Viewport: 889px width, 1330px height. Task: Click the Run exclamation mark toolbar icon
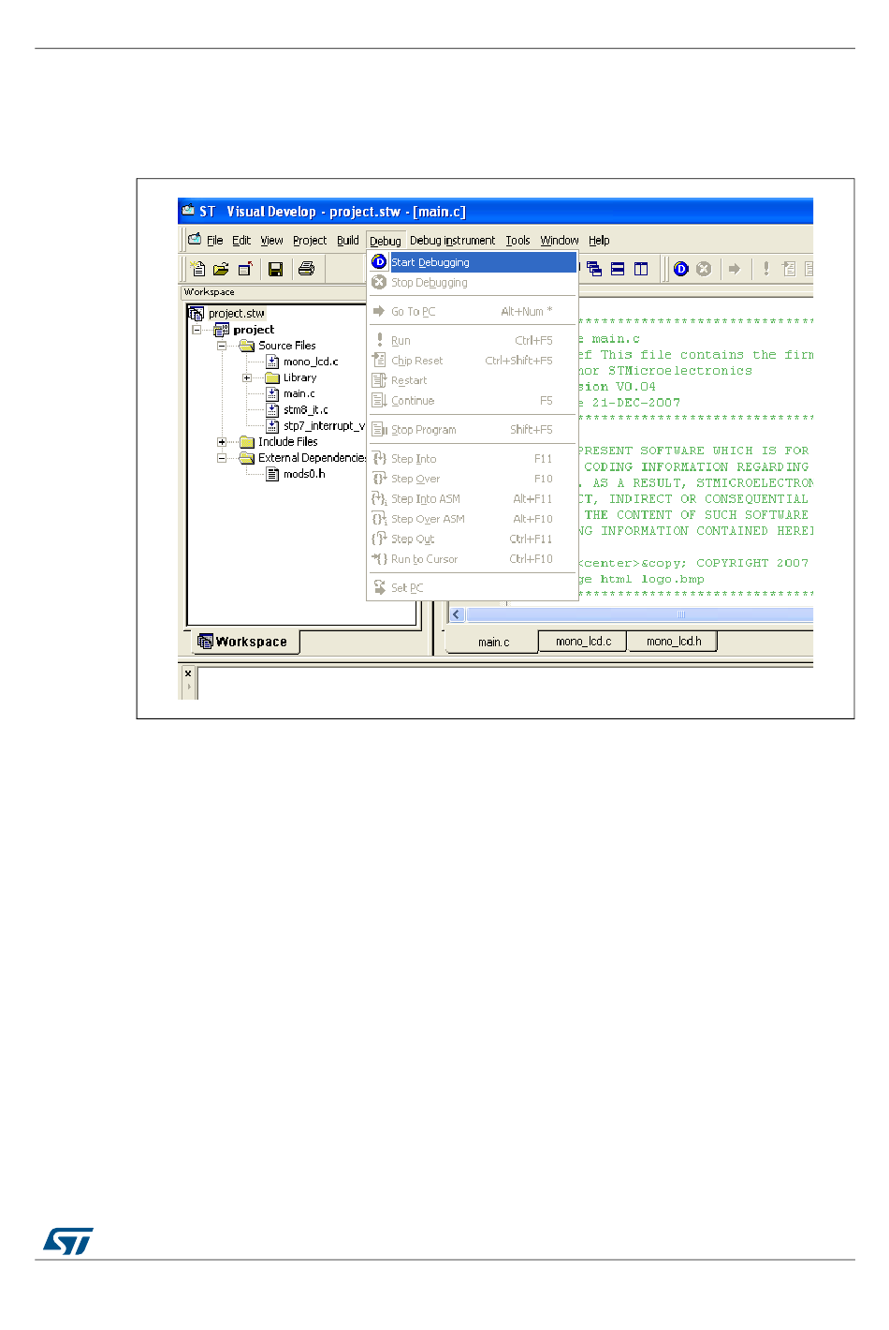click(x=765, y=269)
